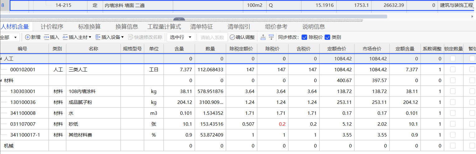476x154 pixels.
Task: Switch to the 说明信息 tab
Action: [314, 27]
